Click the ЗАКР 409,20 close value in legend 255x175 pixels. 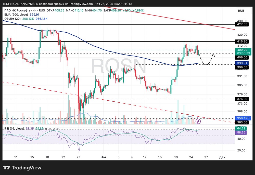(112, 10)
